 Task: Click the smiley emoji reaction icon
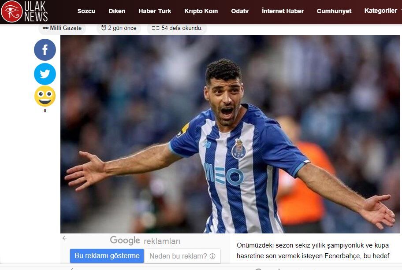tap(45, 96)
